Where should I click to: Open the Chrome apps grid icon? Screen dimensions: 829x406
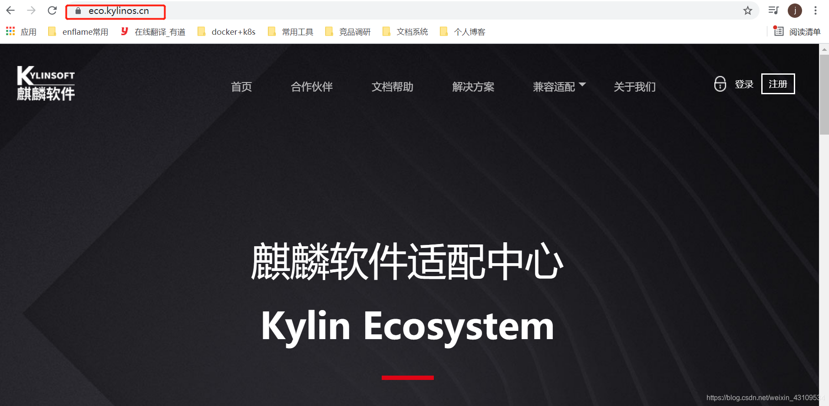pyautogui.click(x=10, y=31)
